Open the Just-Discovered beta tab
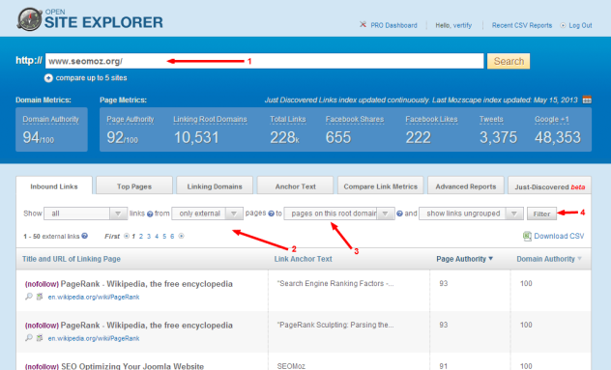Image resolution: width=611 pixels, height=370 pixels. (x=549, y=186)
